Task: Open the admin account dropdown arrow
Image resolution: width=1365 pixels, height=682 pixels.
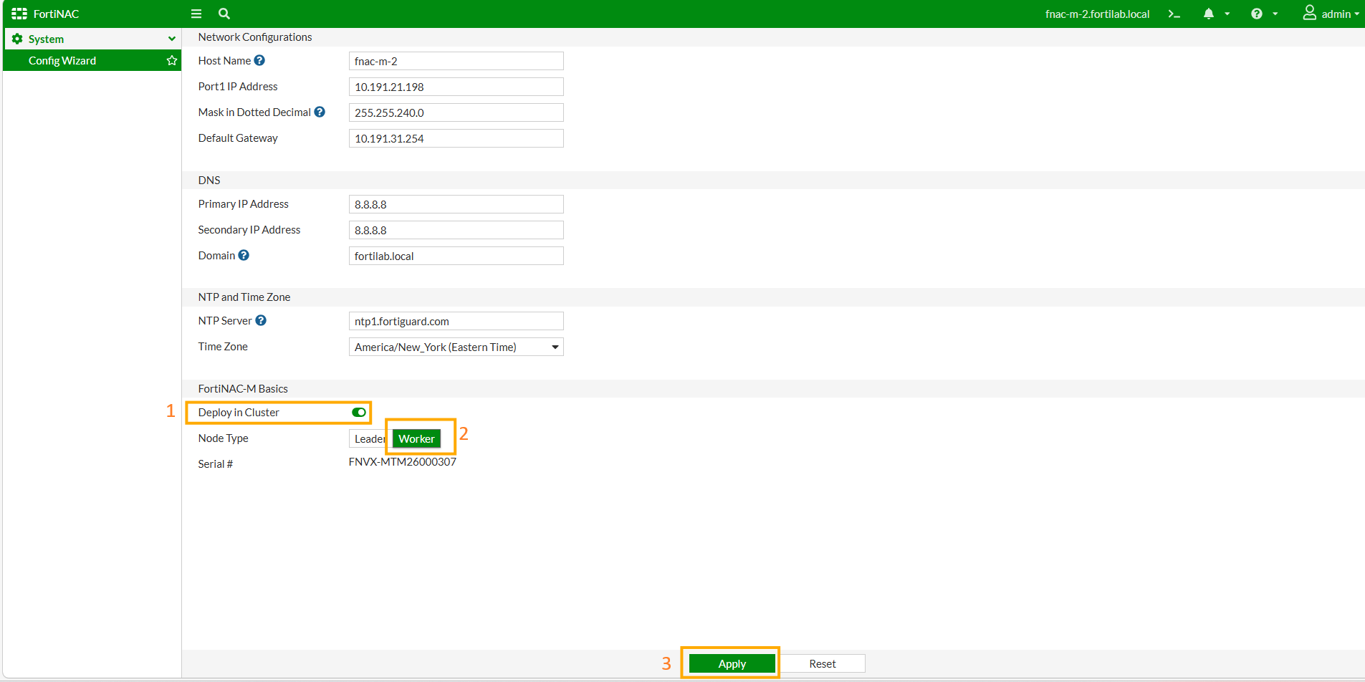Action: (x=1356, y=14)
